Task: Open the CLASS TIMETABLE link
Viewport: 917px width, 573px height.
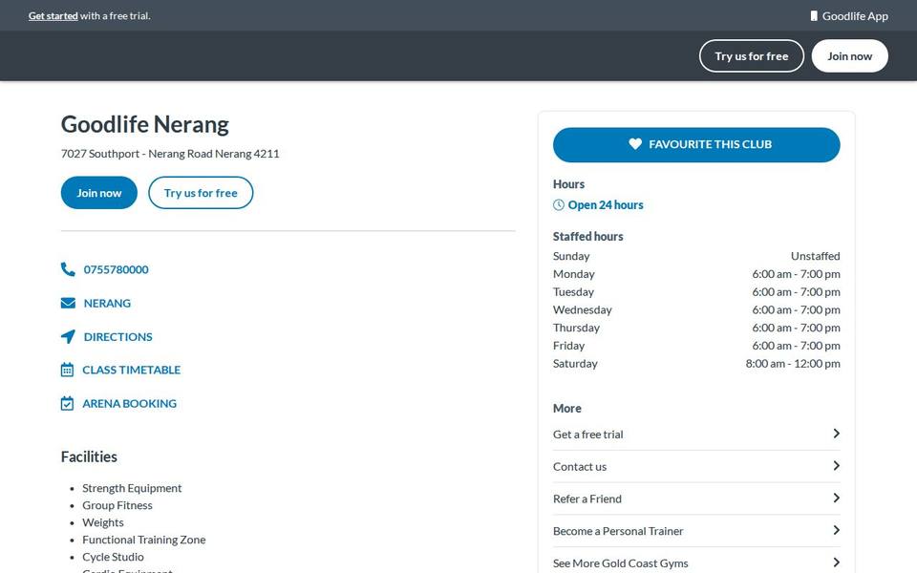Action: [131, 370]
